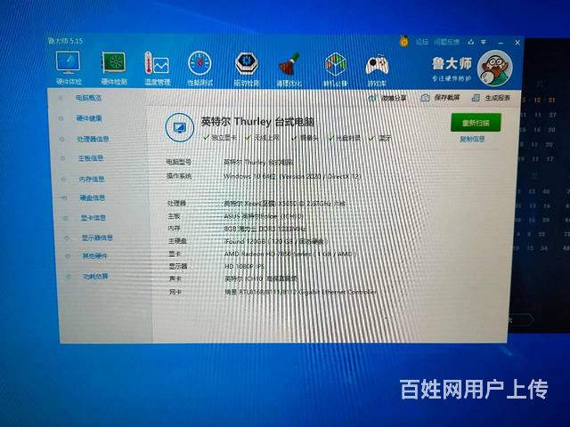Click the green 重新扫描 rescan button
Viewport: 570px width, 427px height.
pyautogui.click(x=476, y=123)
